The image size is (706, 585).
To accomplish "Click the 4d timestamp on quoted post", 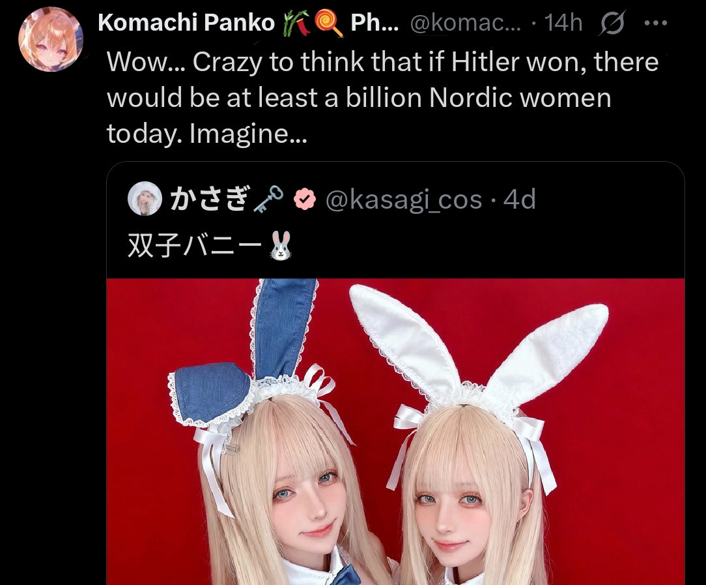I will pos(520,199).
